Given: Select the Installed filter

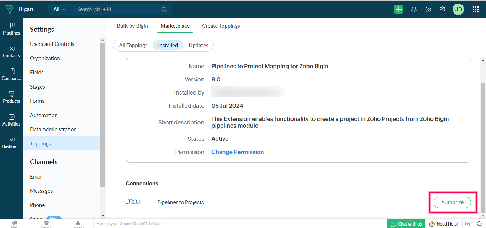Looking at the screenshot, I should coord(168,46).
